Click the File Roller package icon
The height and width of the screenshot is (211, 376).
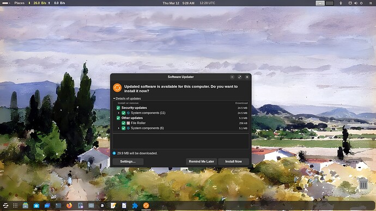tap(128, 123)
